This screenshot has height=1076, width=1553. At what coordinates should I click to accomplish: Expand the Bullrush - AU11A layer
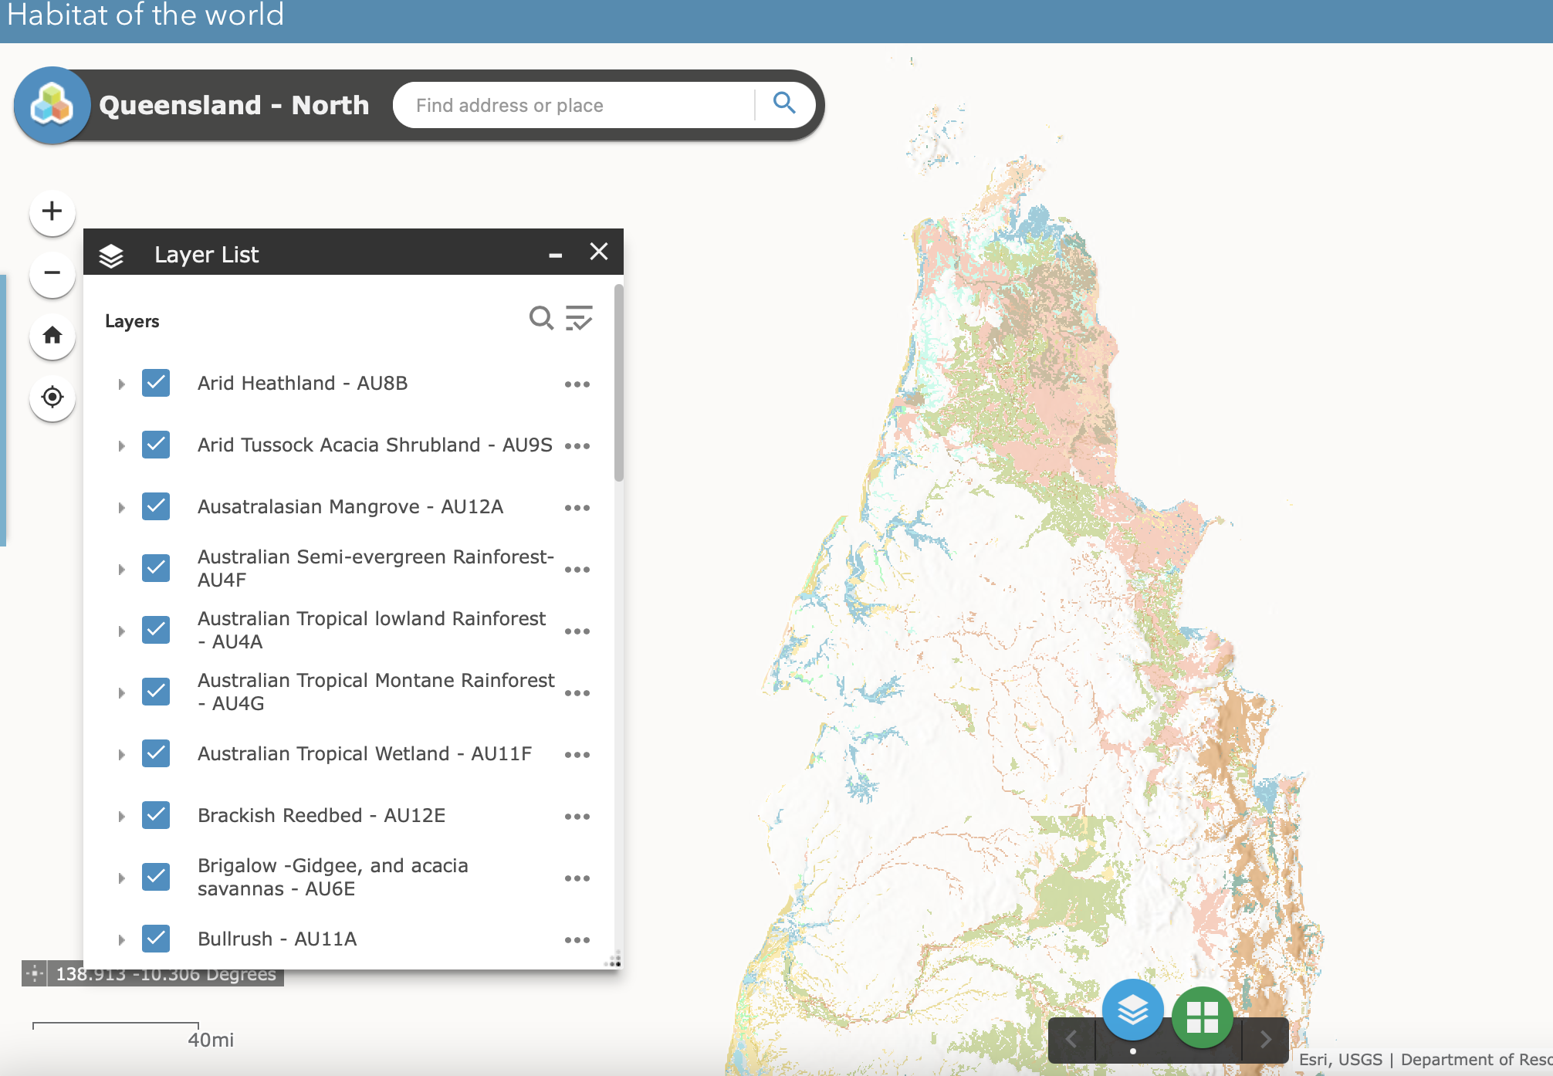click(x=121, y=939)
